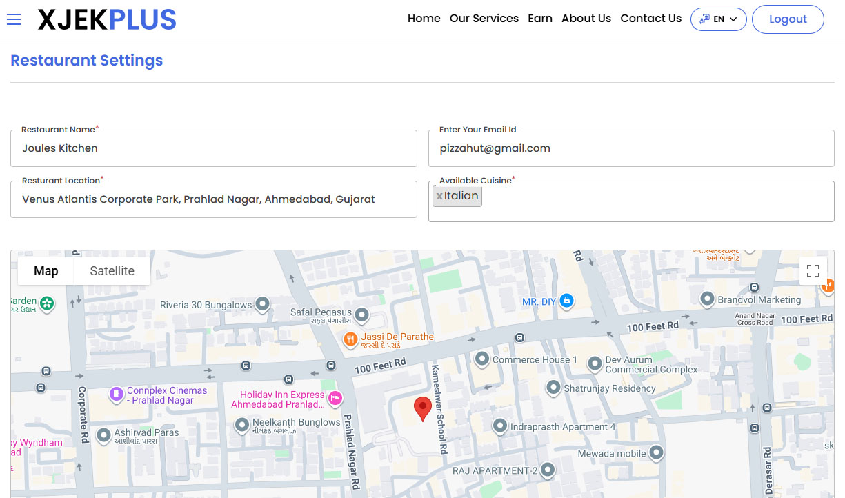Navigate to the Home page
The width and height of the screenshot is (845, 498).
tap(424, 19)
